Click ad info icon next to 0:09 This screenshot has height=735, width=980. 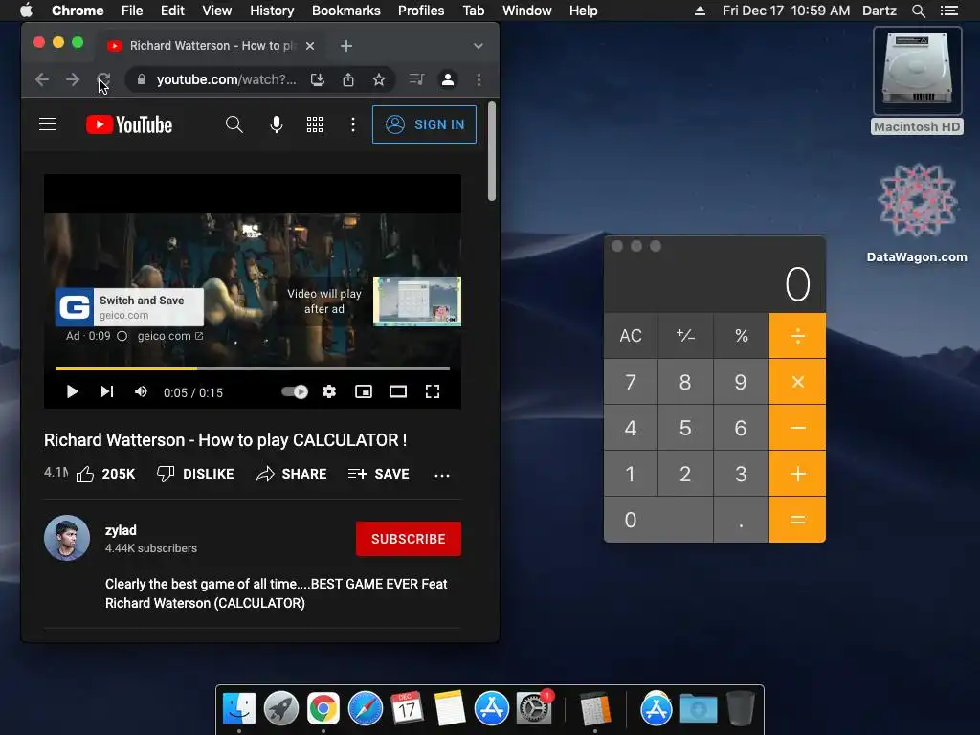click(122, 336)
